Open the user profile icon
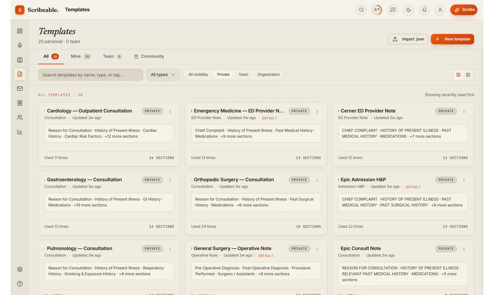 coord(440,10)
